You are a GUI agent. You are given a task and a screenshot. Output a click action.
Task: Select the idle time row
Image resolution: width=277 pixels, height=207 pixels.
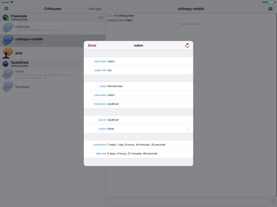coord(138,153)
